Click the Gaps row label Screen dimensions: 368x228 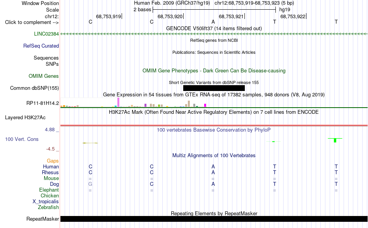[x=53, y=161]
